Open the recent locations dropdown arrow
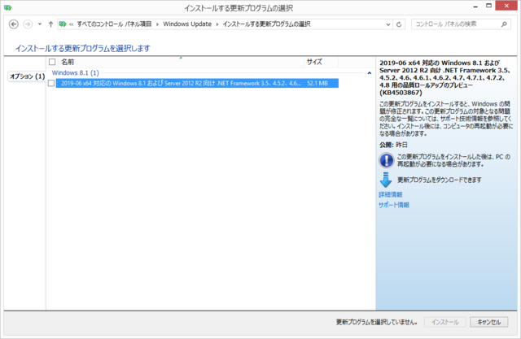This screenshot has height=339, width=521. pos(40,24)
